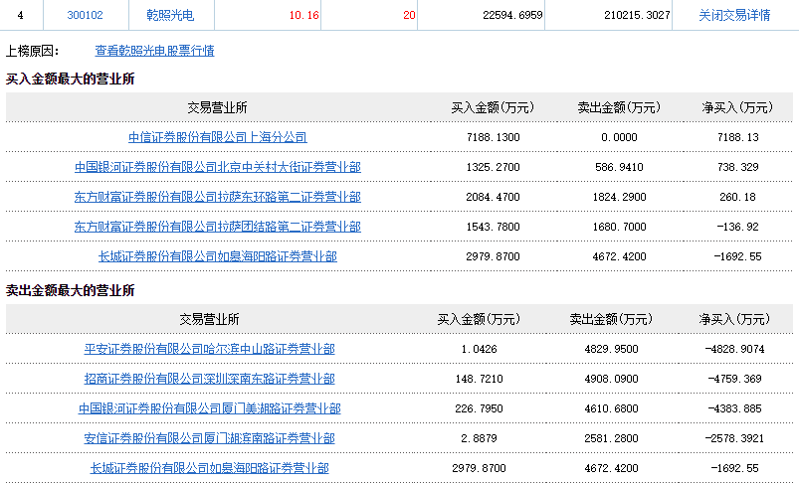Viewport: 799px width, 484px height.
Task: Click 招商证券深圳深南东路营业部 link
Action: point(209,379)
